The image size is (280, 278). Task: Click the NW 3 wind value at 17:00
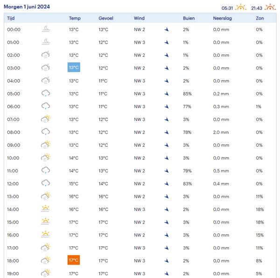pos(140,248)
